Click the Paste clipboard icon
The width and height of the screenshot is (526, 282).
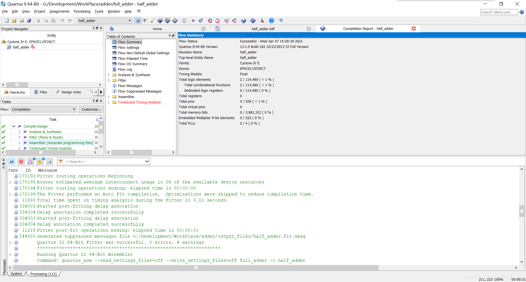pos(53,21)
